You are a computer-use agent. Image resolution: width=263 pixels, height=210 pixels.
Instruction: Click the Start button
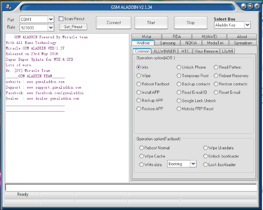(x=151, y=23)
